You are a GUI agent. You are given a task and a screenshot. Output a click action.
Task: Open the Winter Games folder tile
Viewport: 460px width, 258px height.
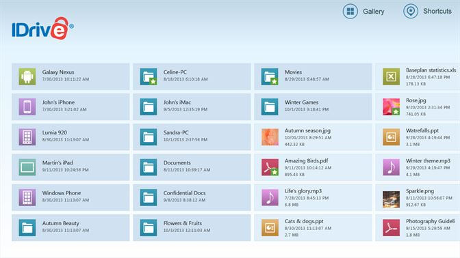tap(313, 106)
